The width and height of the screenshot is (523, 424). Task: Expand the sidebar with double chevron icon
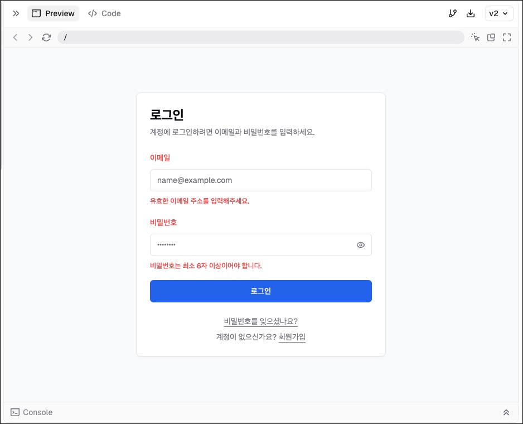pyautogui.click(x=16, y=13)
